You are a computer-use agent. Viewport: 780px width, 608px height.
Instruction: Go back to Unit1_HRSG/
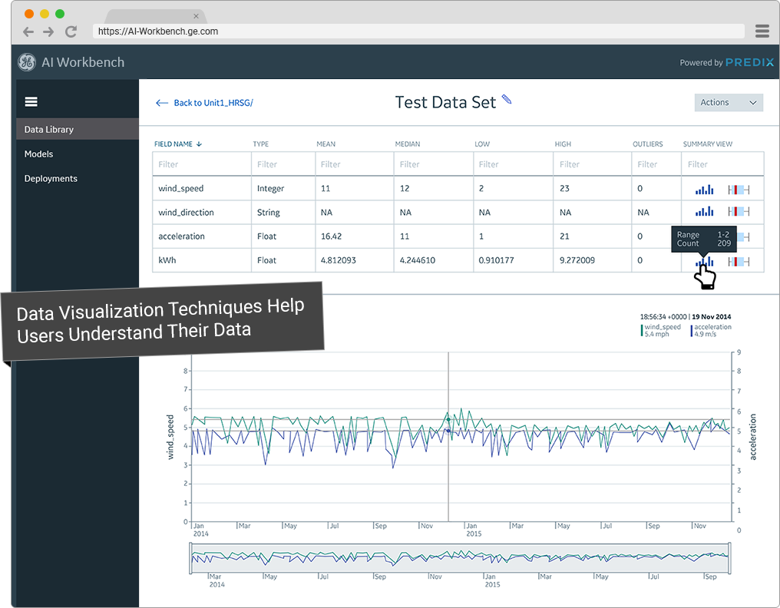click(204, 103)
